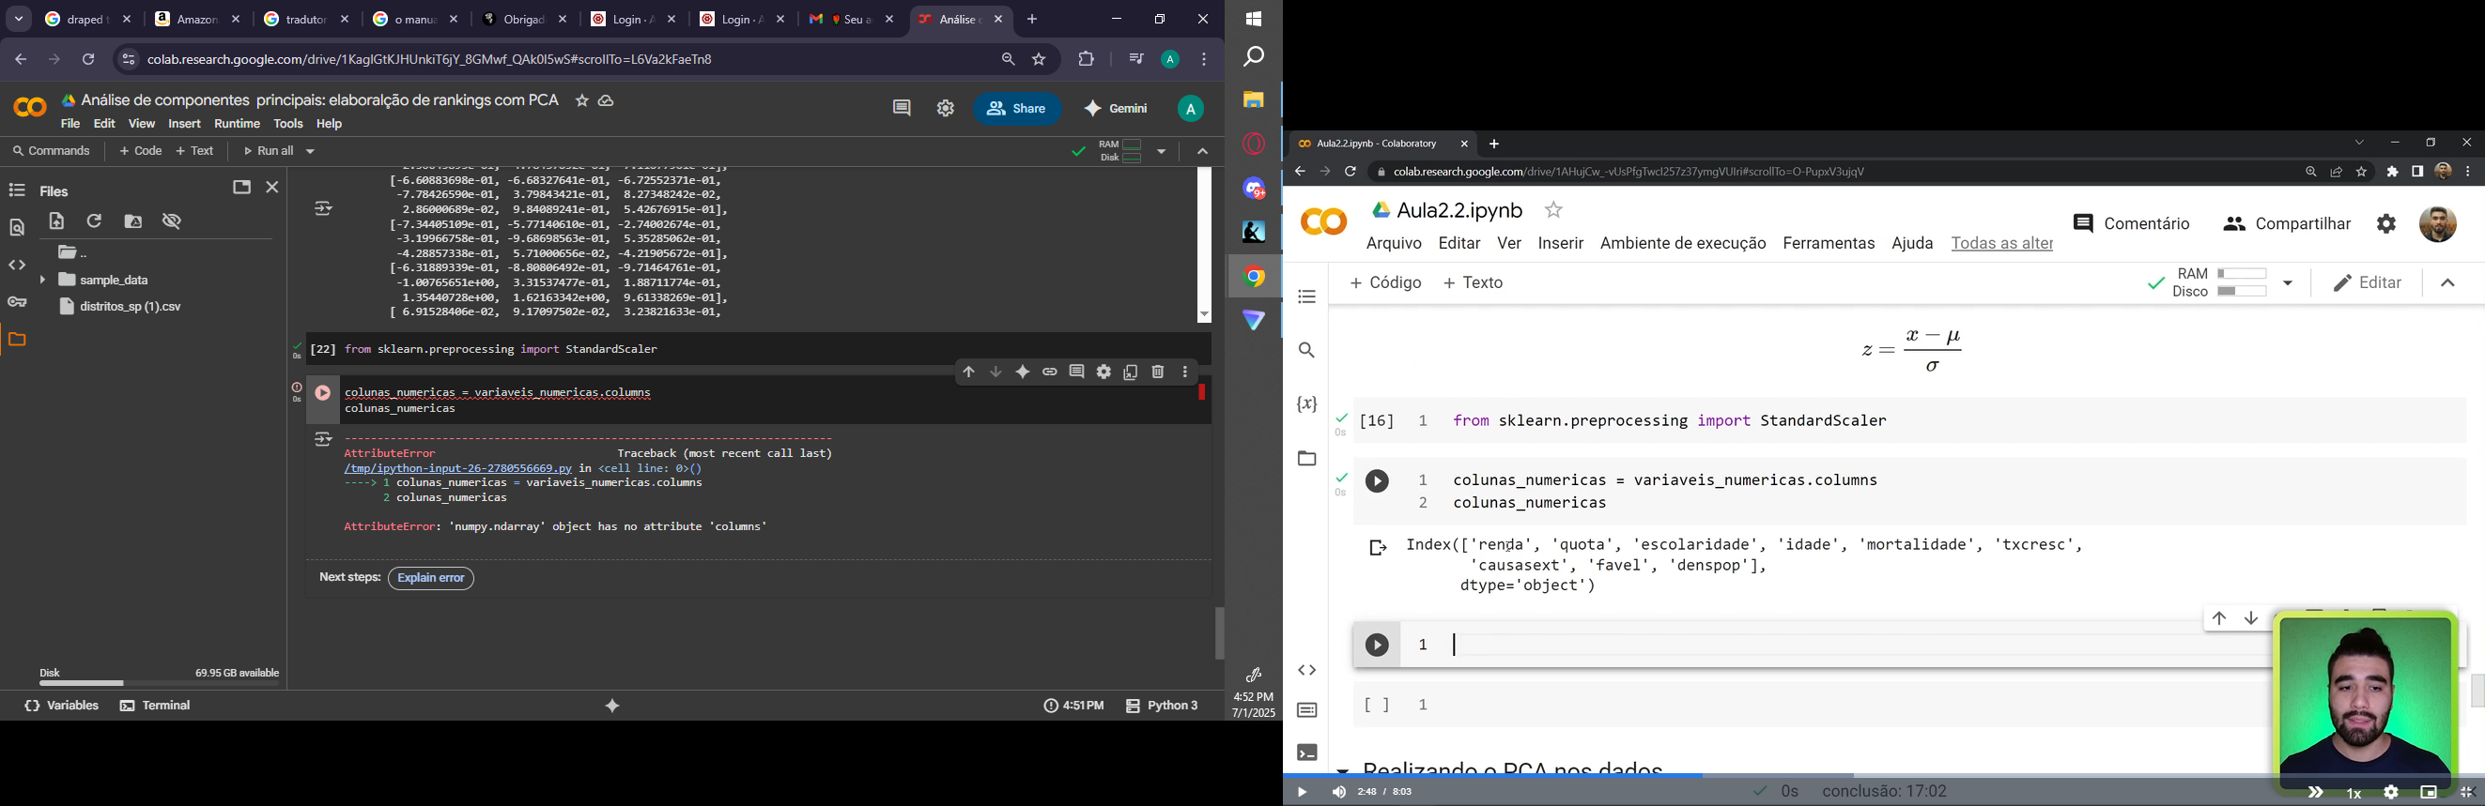The width and height of the screenshot is (2485, 806).
Task: Click the Explain error button
Action: point(431,579)
